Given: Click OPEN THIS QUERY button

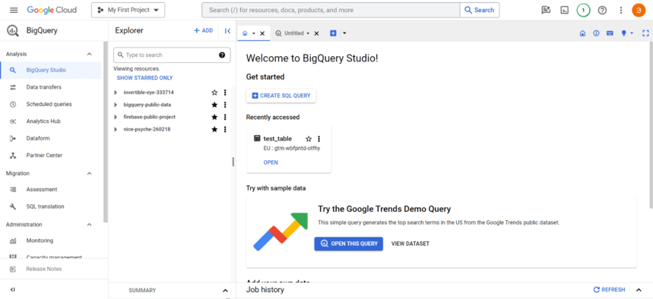Looking at the screenshot, I should [349, 244].
